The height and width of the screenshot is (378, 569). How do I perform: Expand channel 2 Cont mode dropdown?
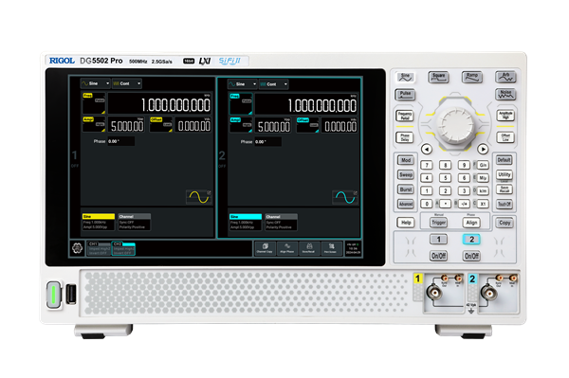point(274,84)
